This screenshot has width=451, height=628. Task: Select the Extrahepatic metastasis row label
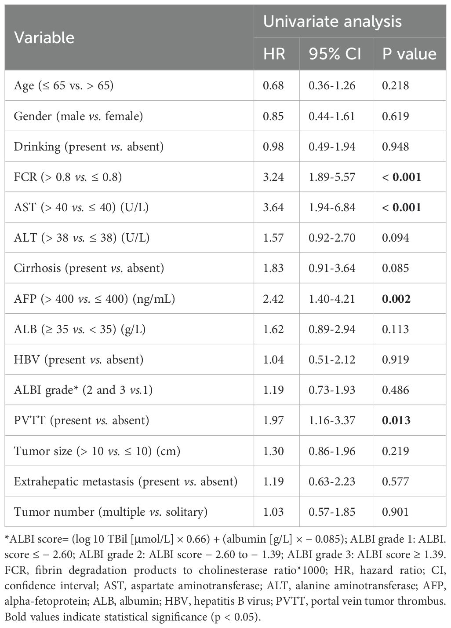point(126,481)
